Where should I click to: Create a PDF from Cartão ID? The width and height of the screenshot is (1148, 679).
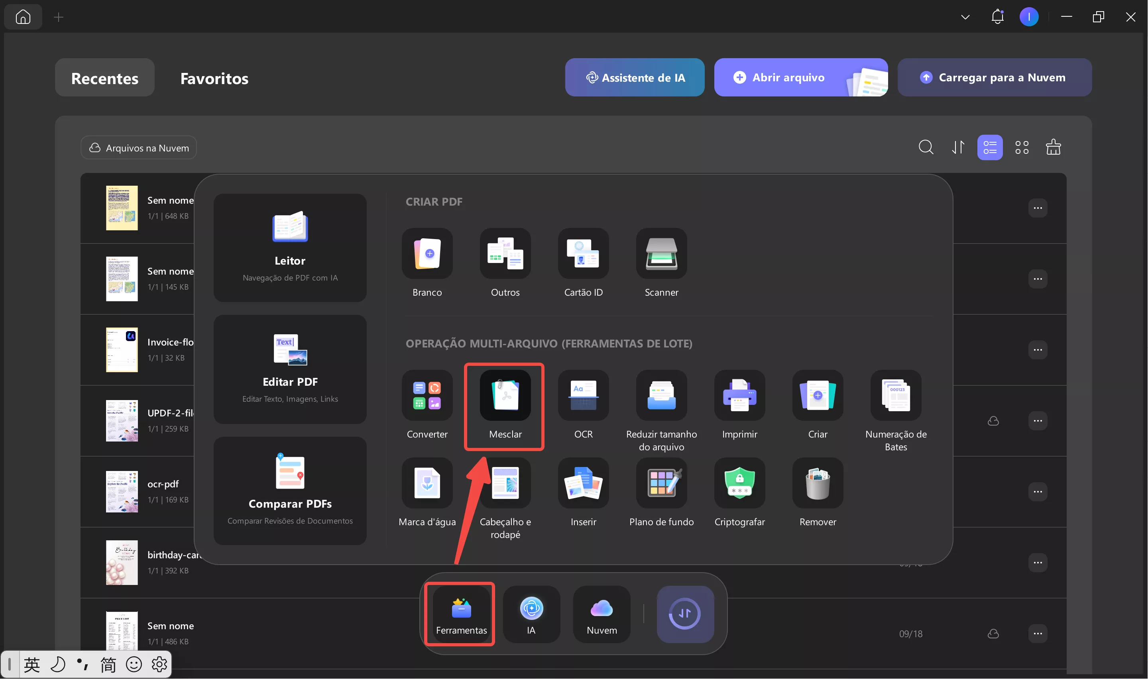(x=583, y=254)
